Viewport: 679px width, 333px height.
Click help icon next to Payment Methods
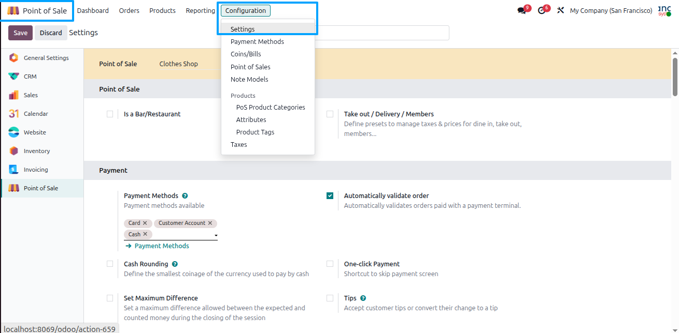pyautogui.click(x=185, y=196)
